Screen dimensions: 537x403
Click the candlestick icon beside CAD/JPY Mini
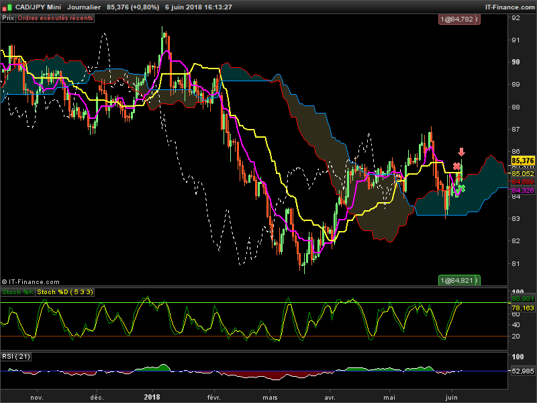click(7, 7)
